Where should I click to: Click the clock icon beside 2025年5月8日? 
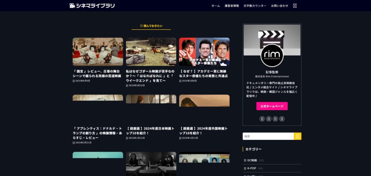(x=180, y=81)
